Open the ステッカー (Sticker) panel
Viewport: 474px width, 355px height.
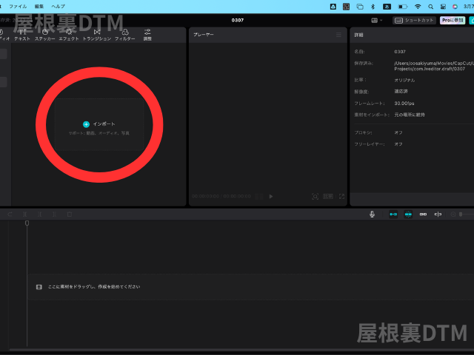click(45, 34)
